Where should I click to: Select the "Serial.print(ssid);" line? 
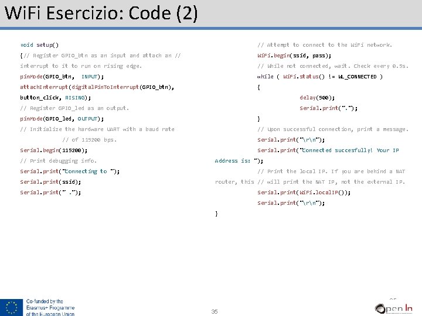[x=50, y=182]
